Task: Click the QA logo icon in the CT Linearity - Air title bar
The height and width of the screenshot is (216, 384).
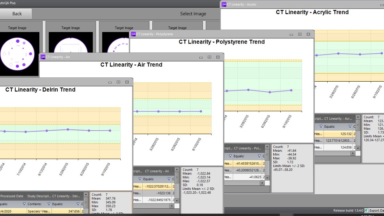Action: [43, 57]
